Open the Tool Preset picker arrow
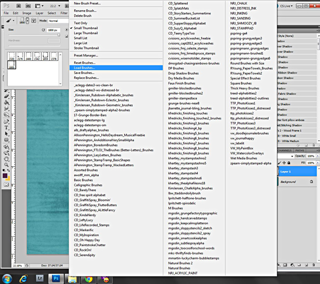The image size is (320, 284). point(13,21)
